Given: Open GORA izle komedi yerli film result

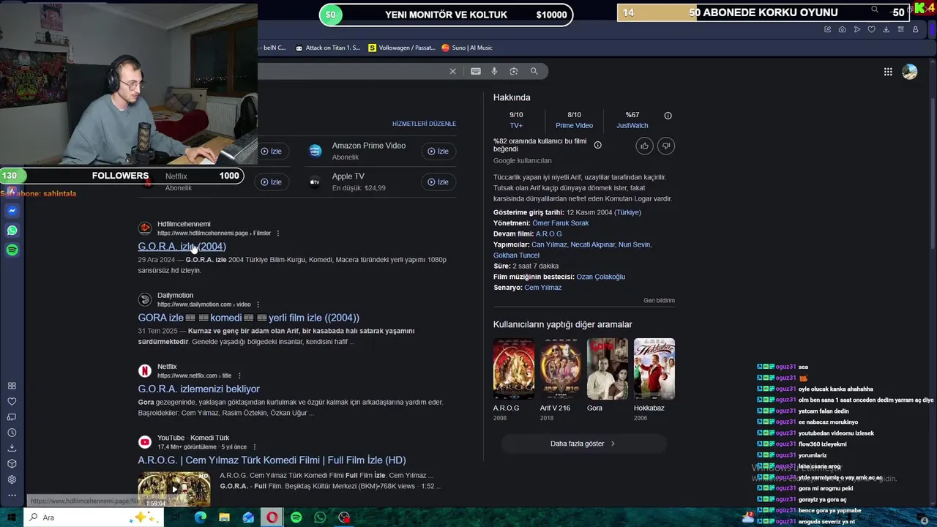Looking at the screenshot, I should [x=248, y=318].
